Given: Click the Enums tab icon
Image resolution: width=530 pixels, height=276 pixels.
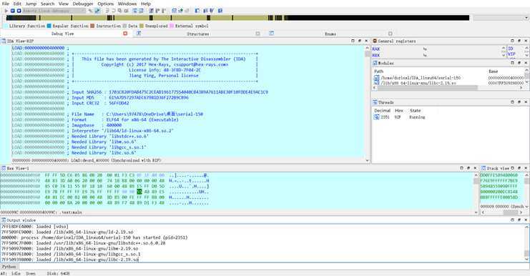Looking at the screenshot, I should point(271,34).
